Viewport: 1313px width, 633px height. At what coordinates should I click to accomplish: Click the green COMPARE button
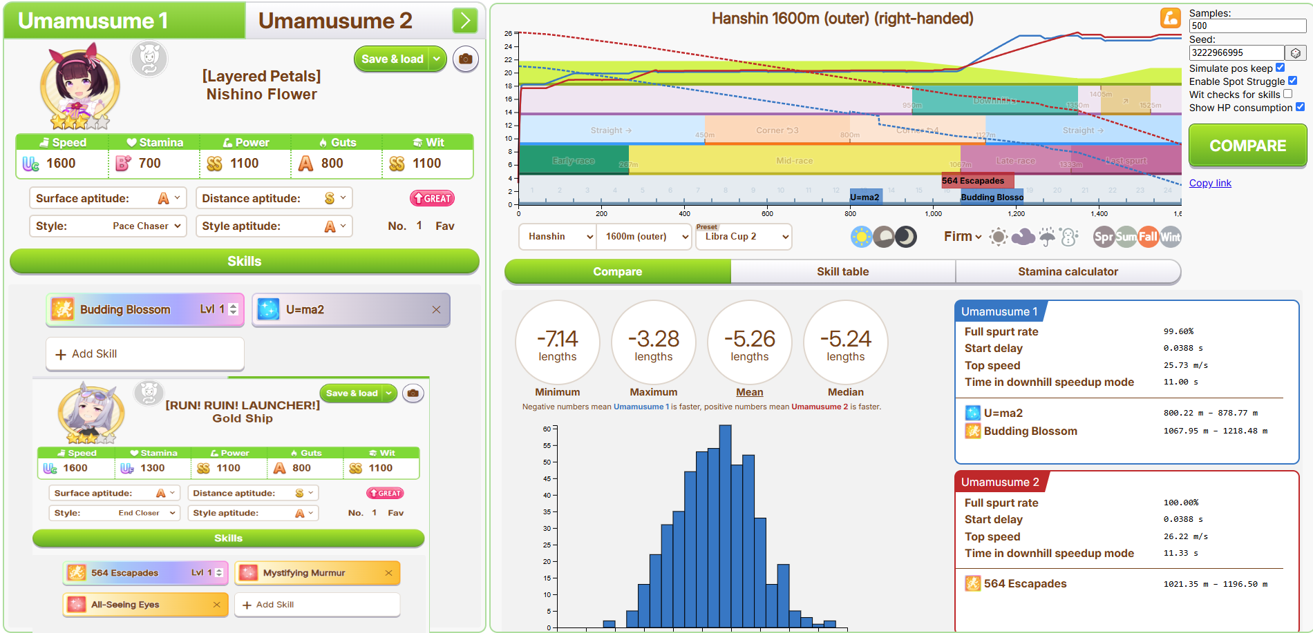click(x=1247, y=146)
